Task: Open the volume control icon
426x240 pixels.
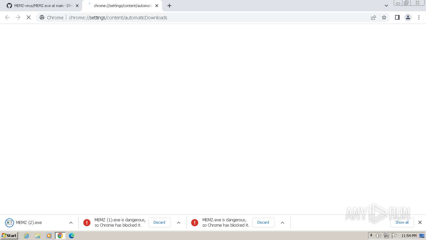Action: [378, 236]
